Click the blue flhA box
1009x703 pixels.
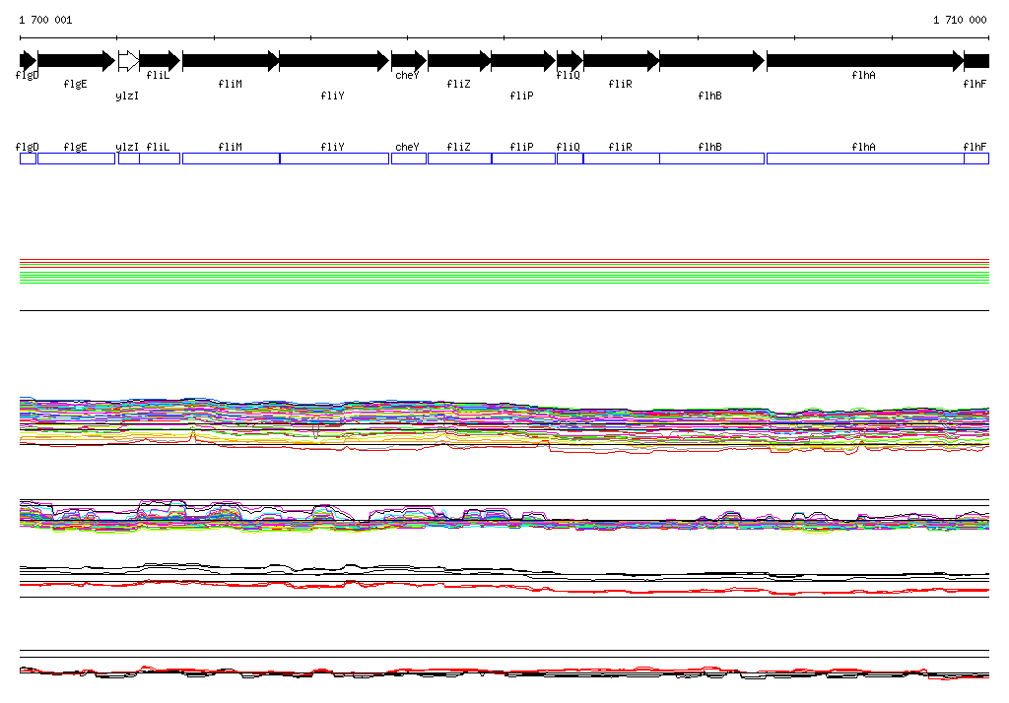pyautogui.click(x=865, y=159)
